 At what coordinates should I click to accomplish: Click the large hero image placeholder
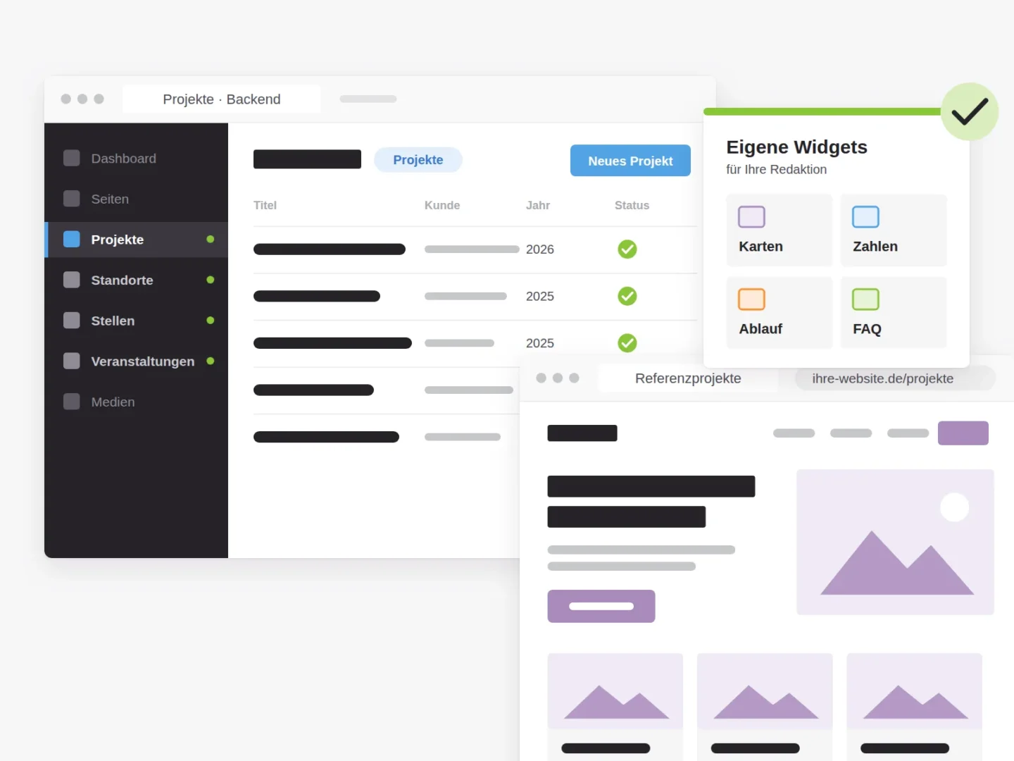(895, 542)
